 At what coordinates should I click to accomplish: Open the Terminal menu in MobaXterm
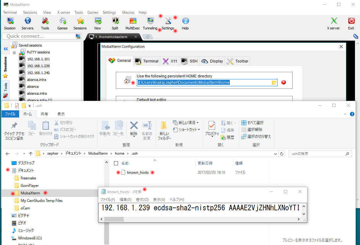(x=10, y=12)
